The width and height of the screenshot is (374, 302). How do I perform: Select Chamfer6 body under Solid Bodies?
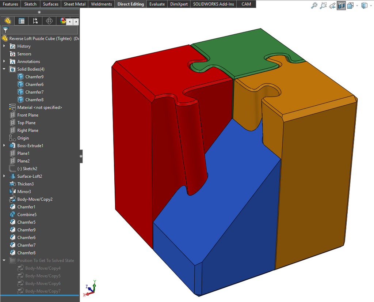pyautogui.click(x=31, y=84)
